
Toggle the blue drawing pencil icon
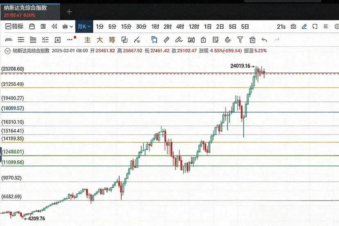point(304,26)
